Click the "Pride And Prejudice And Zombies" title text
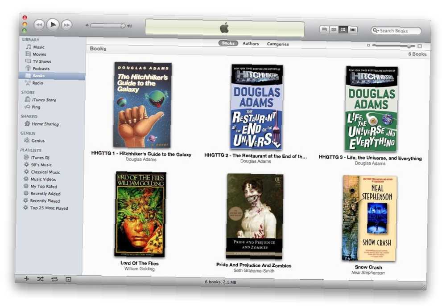Screen dimensions: 446x306 coord(254,265)
